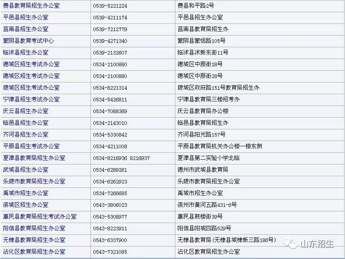This screenshot has height=259, width=345.
Task: Select phone number 0543-6337900
Action: [x=110, y=240]
